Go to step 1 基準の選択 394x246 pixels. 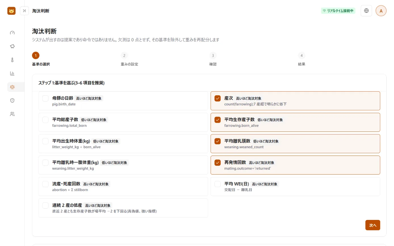point(41,59)
